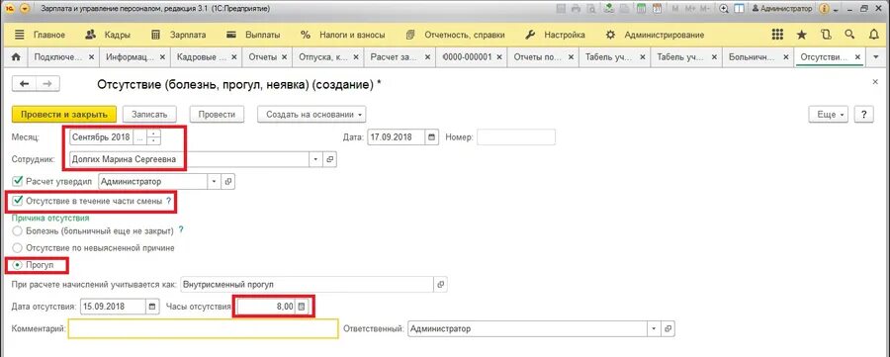Open the Кадры section
The height and width of the screenshot is (357, 890).
click(x=107, y=35)
